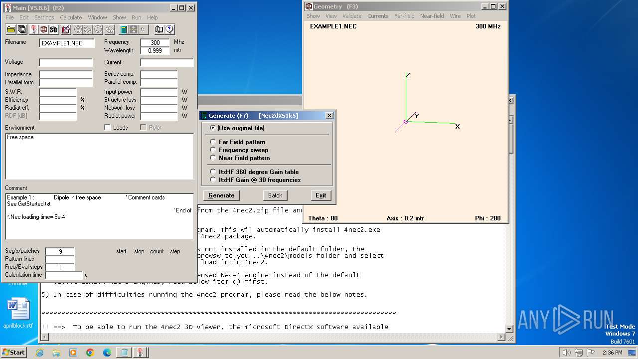Open the Run menu in Main window
638x359 pixels.
(x=136, y=17)
